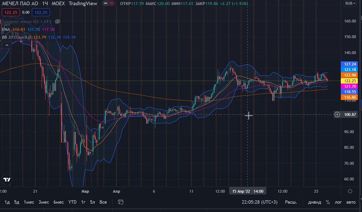Toggle the авто auto scale

351,202
